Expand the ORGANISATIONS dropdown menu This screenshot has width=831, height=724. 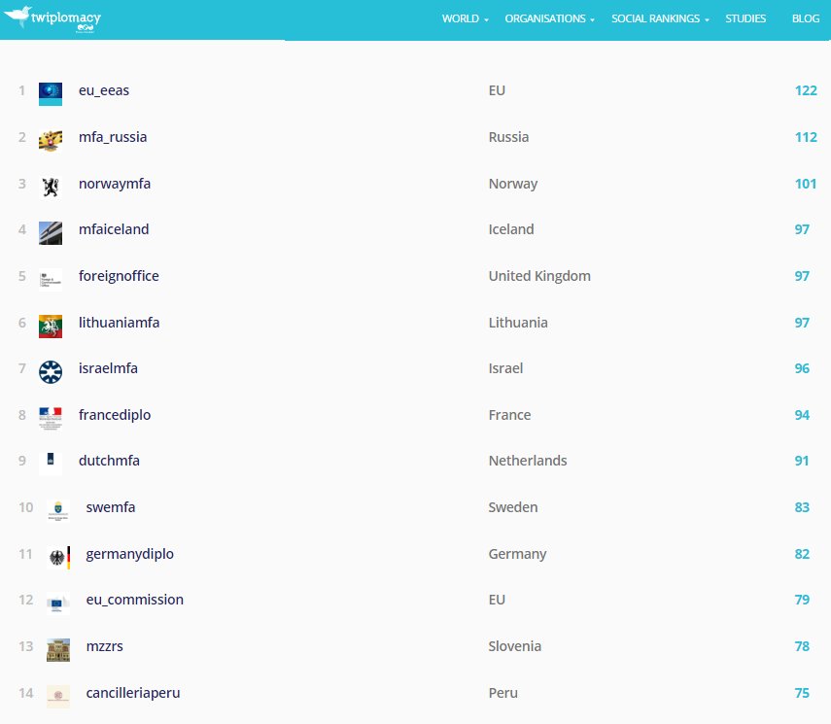coord(549,18)
